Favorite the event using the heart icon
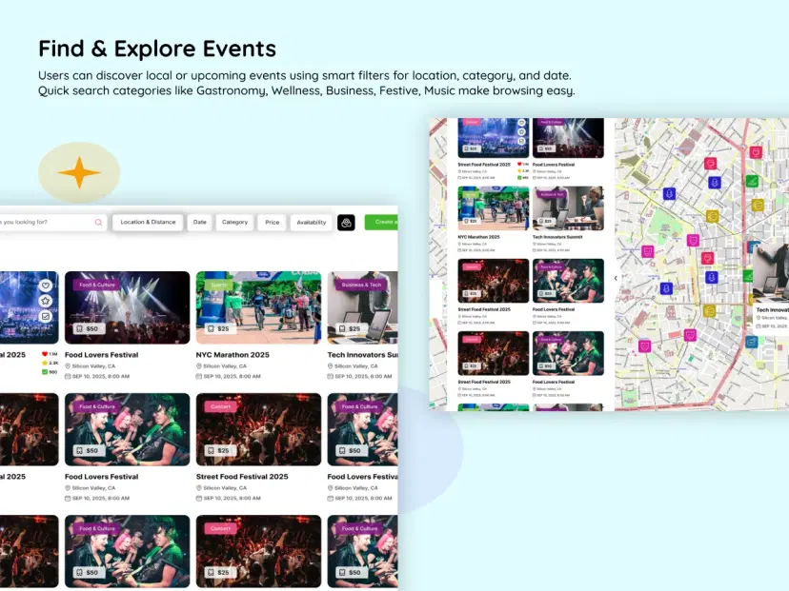This screenshot has width=789, height=591. pos(45,285)
